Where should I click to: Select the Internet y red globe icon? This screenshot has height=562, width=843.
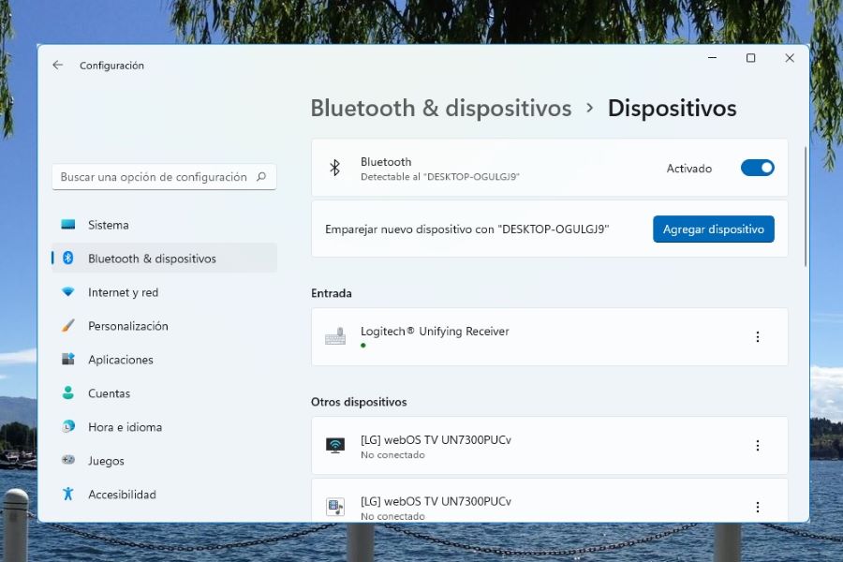point(68,292)
